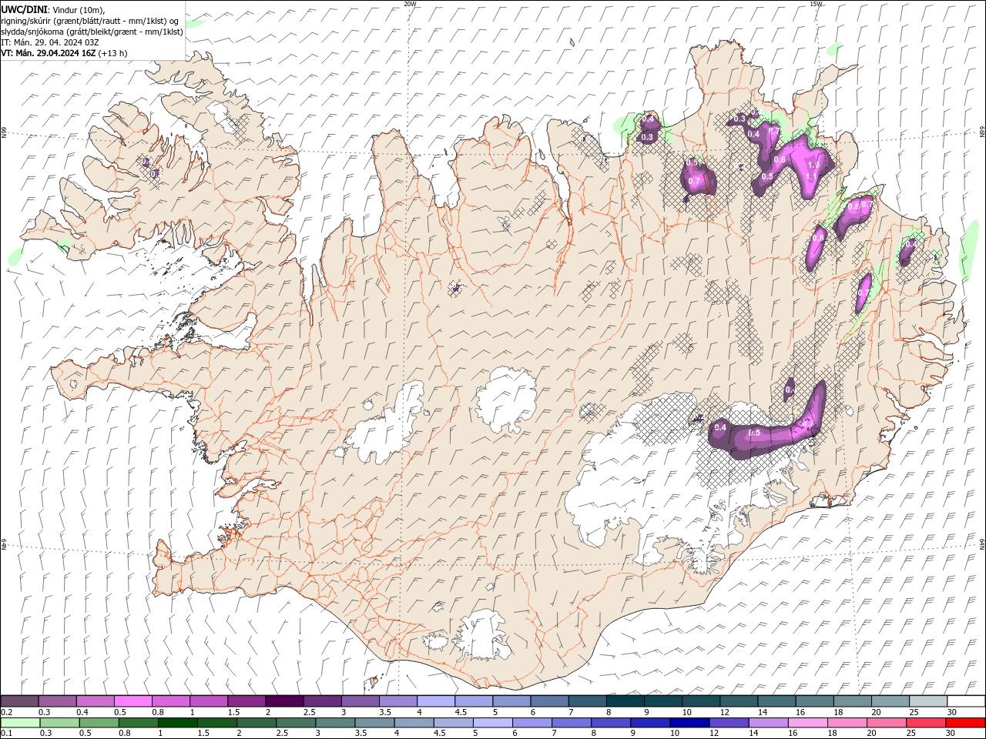
Task: Select the violet 12 mm rain swatch, lower legend
Action: point(728,723)
